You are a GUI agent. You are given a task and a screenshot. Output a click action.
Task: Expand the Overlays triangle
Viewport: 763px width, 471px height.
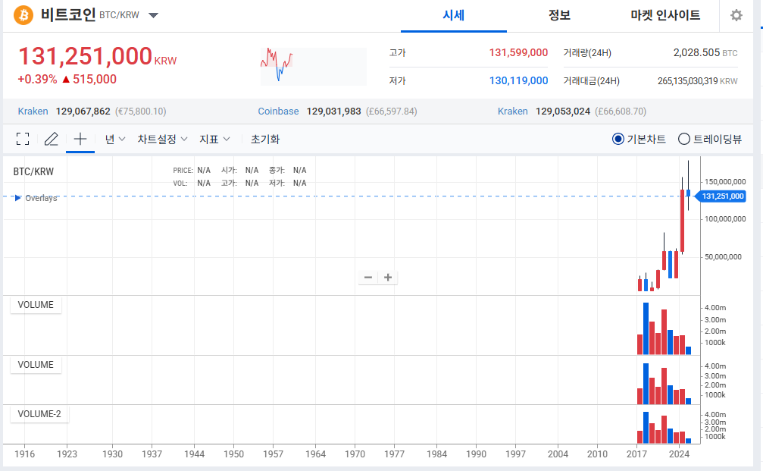point(18,198)
